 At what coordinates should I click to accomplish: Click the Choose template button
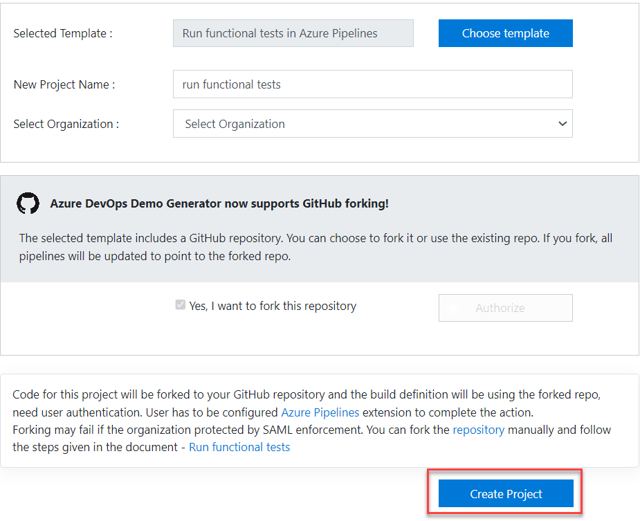coord(505,33)
